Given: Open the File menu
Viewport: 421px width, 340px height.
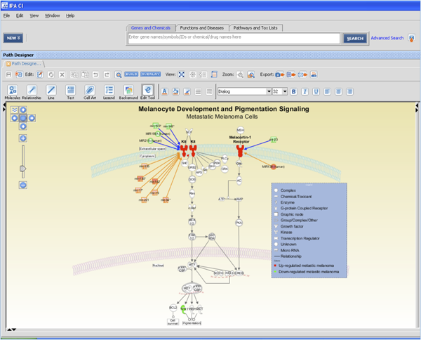Looking at the screenshot, I should tap(6, 15).
